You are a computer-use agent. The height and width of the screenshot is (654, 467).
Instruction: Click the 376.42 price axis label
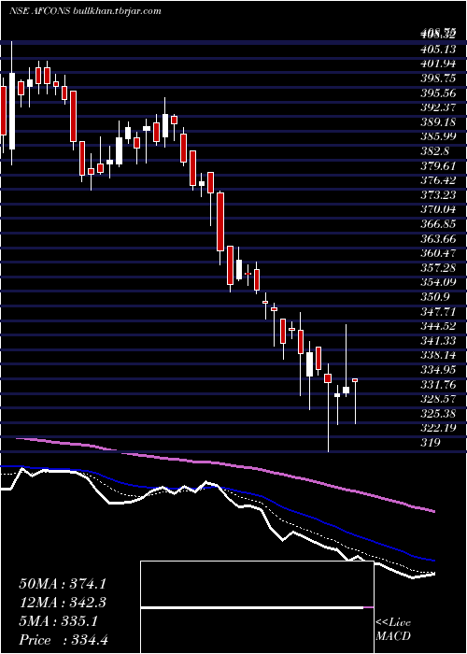tap(437, 181)
